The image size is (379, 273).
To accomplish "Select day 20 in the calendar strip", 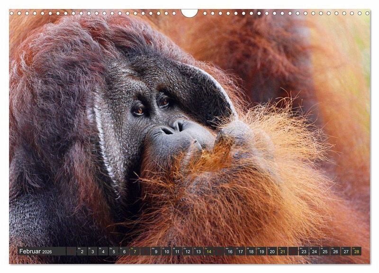I will (x=272, y=251).
